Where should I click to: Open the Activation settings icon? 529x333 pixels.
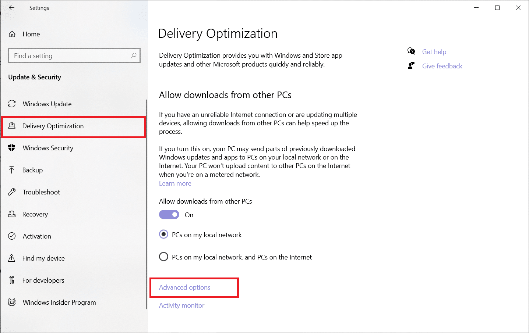coord(12,236)
